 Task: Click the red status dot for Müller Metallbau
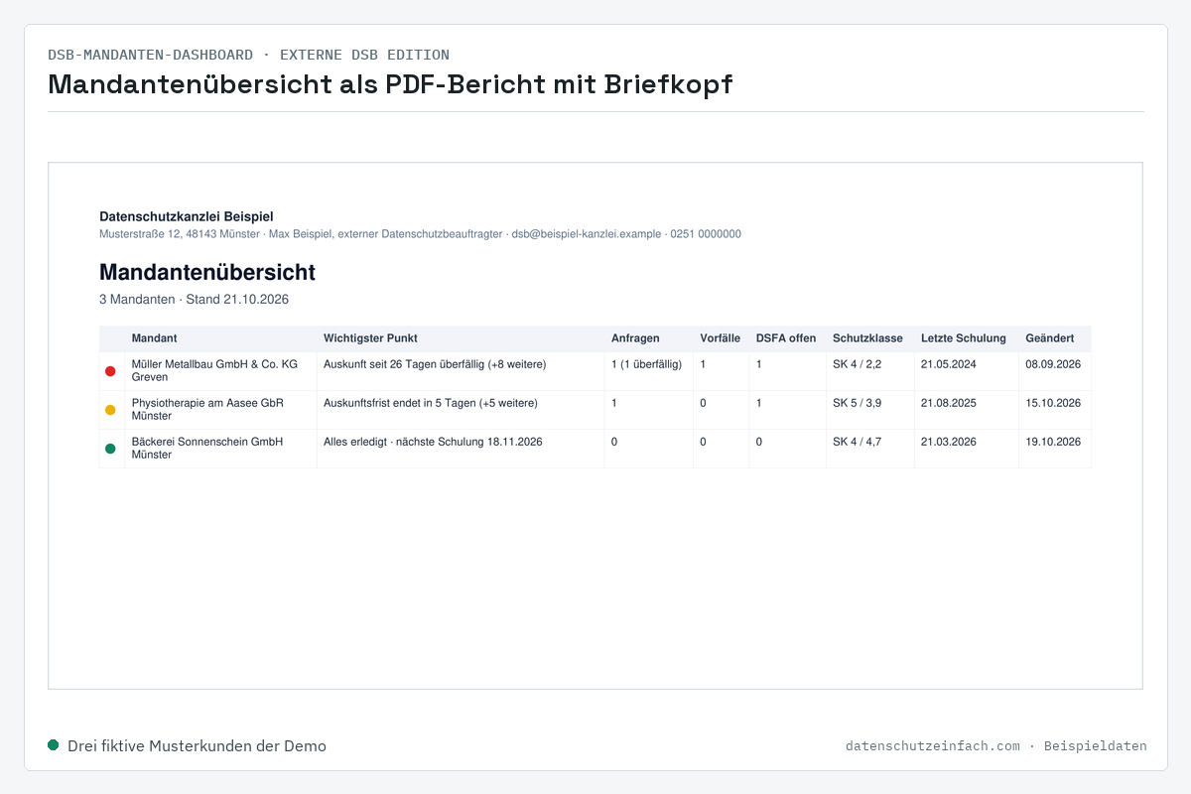(x=110, y=371)
